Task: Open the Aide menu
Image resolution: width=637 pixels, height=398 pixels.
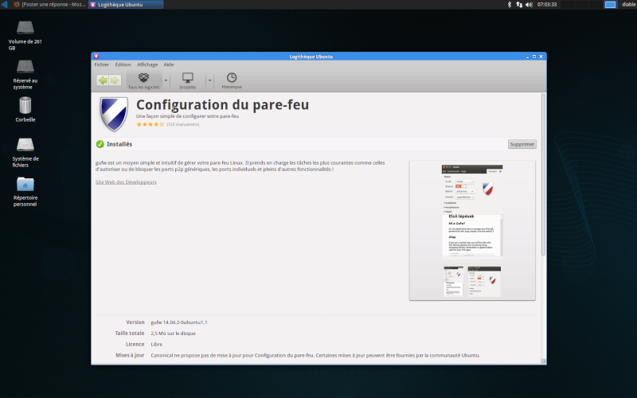Action: point(169,64)
